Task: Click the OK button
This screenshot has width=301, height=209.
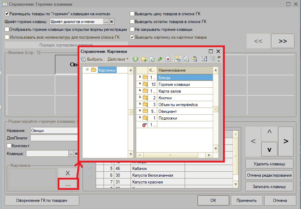Action: tap(213, 200)
